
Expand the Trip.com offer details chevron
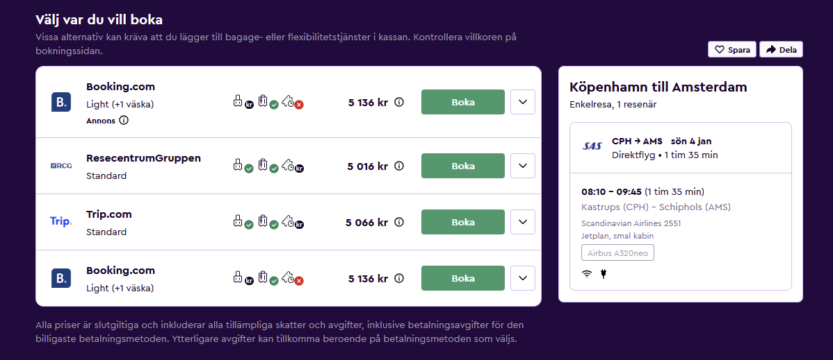523,222
